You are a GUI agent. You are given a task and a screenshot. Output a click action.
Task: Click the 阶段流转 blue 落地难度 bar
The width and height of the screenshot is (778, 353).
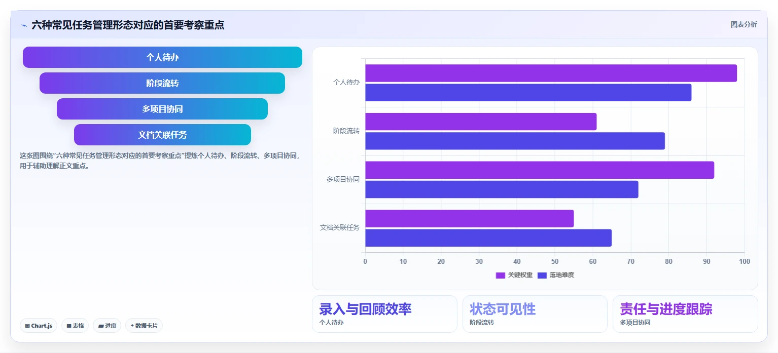tap(515, 141)
